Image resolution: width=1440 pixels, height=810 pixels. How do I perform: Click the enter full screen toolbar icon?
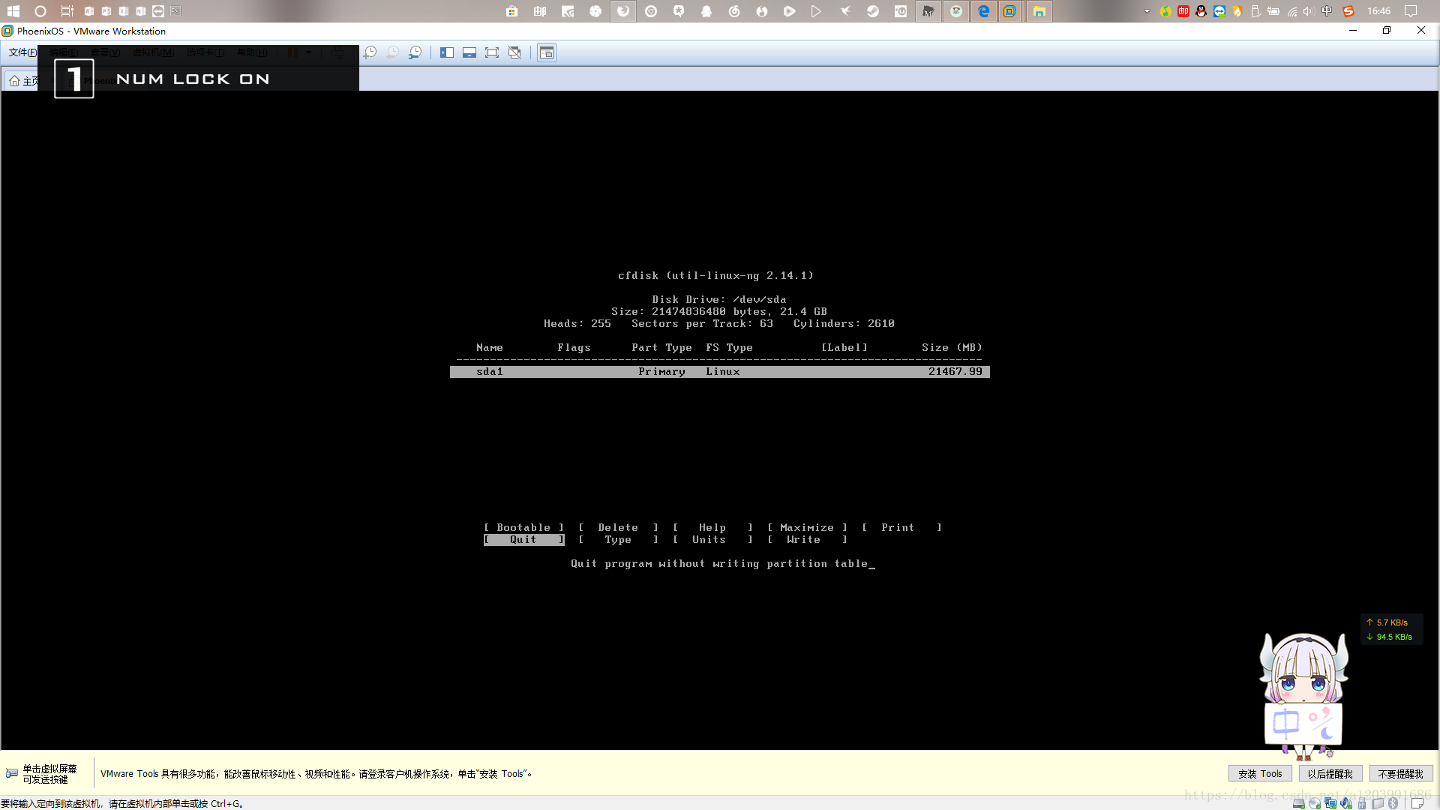pos(492,52)
